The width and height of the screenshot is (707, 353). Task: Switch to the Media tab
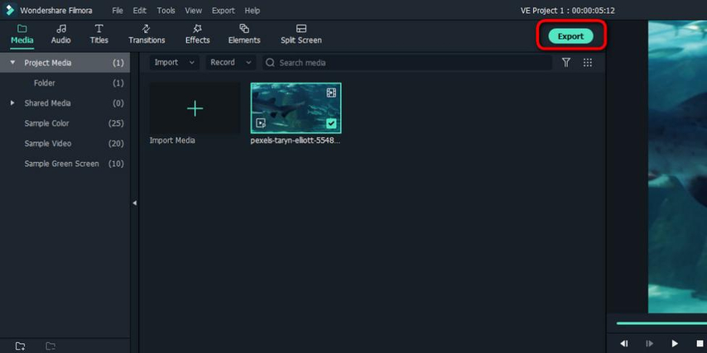coord(22,35)
